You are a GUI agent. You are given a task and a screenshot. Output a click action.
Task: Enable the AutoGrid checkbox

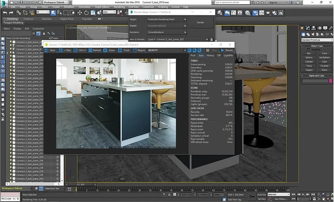pyautogui.click(x=309, y=49)
